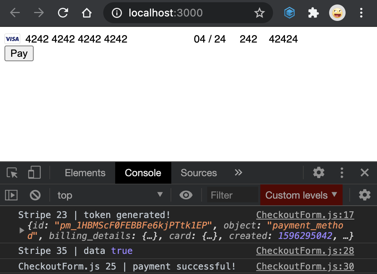
Task: Reload the localhost:3000 page
Action: (62, 12)
